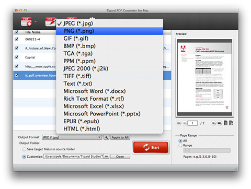The height and width of the screenshot is (189, 251).
Task: Open output settings wrench icon
Action: [x=106, y=137]
